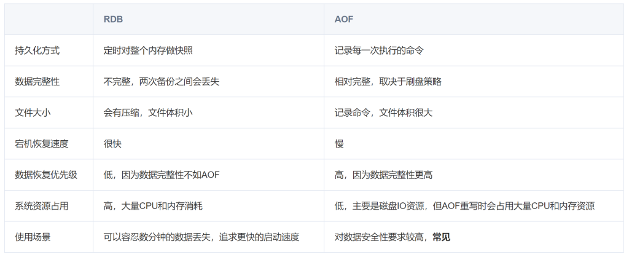
Task: Click the 慢 cell under AOF
Action: [339, 144]
